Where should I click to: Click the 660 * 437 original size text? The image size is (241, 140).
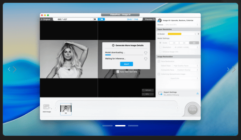point(62,19)
